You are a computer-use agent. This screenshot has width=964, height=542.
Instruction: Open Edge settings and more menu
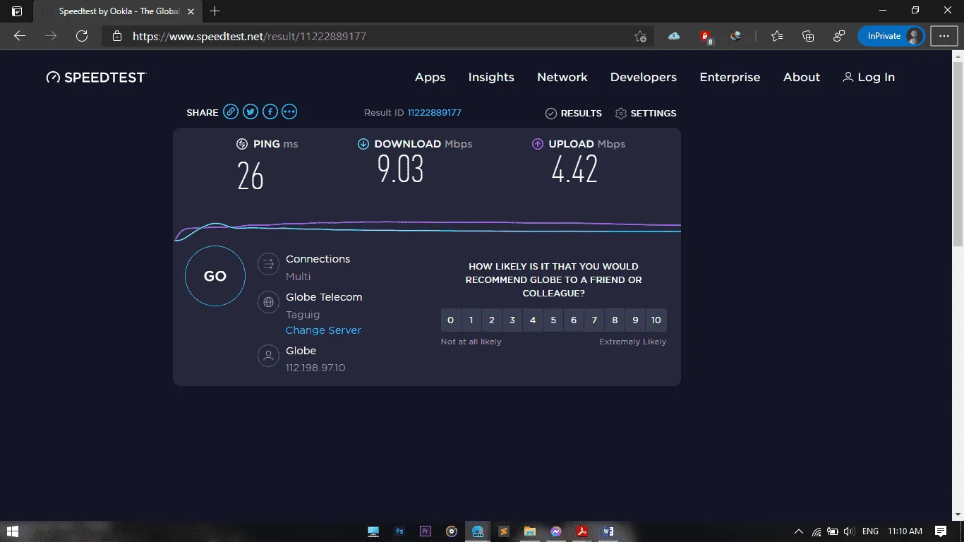(x=944, y=36)
